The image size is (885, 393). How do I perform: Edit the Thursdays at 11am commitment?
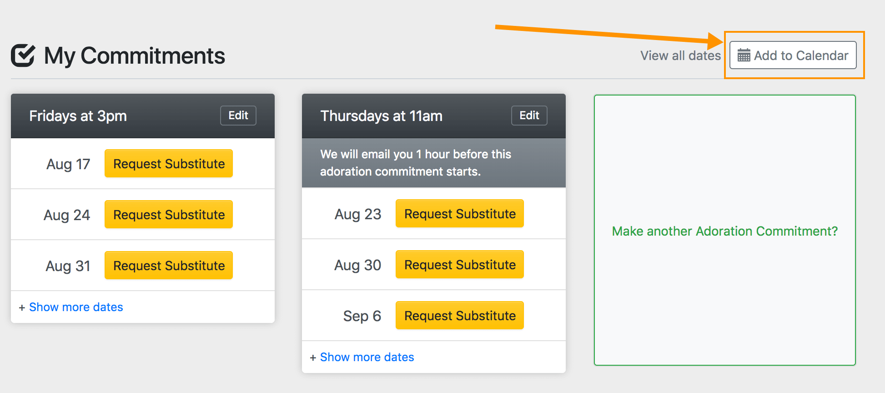pyautogui.click(x=529, y=116)
